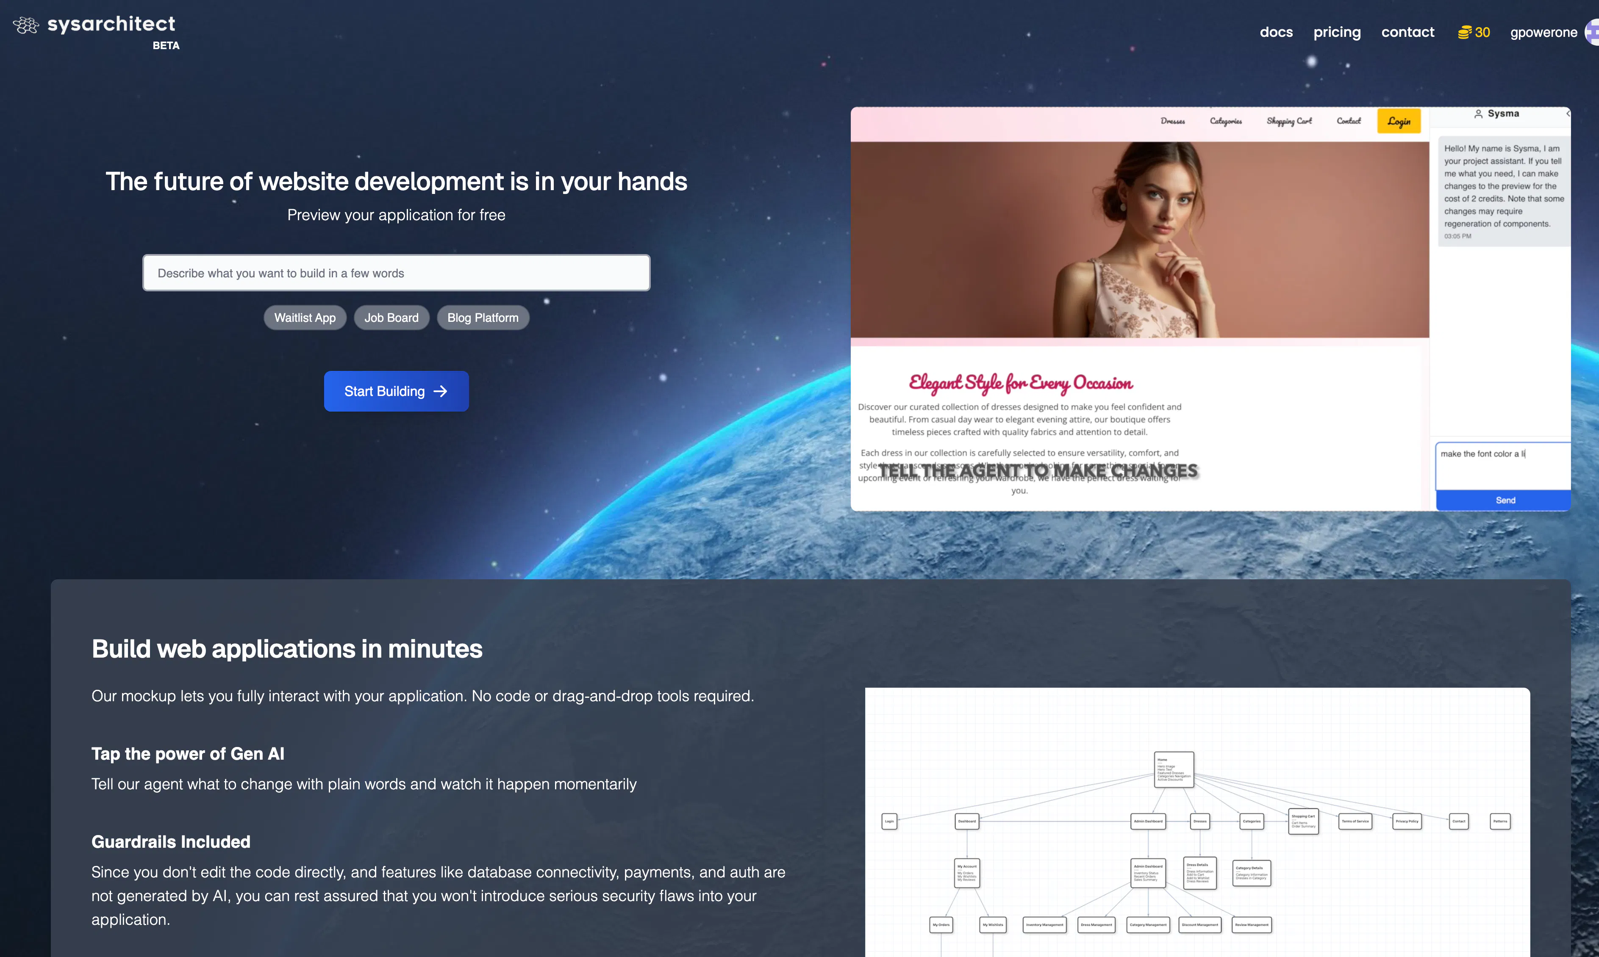
Task: Click Dresses in the preview navigation
Action: pos(1172,121)
